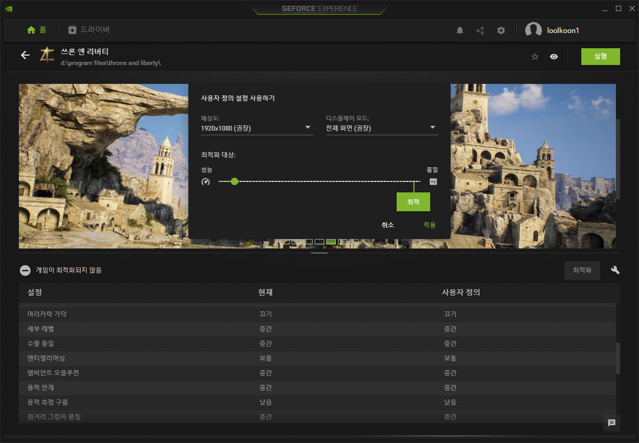Open the settings gear icon
Image resolution: width=639 pixels, height=443 pixels.
[x=501, y=30]
